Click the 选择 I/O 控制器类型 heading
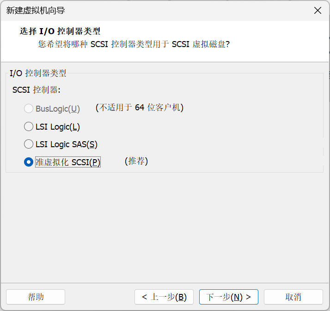 (x=60, y=31)
